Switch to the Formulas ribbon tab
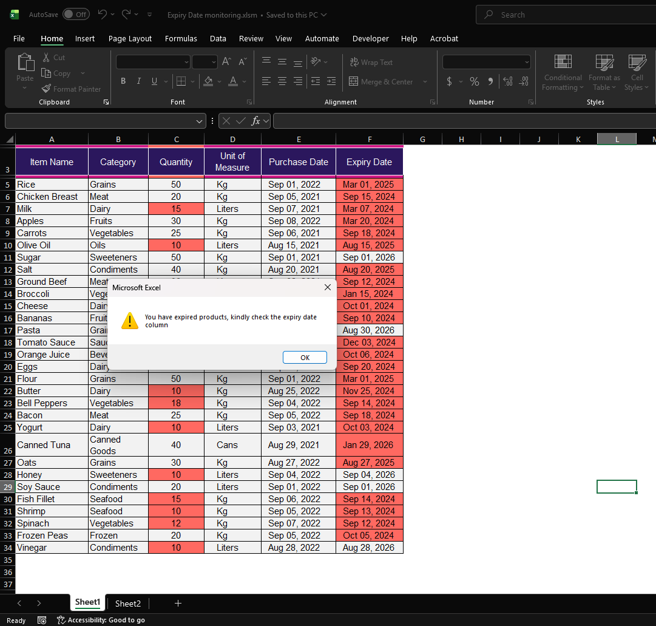The image size is (656, 626). click(x=181, y=38)
